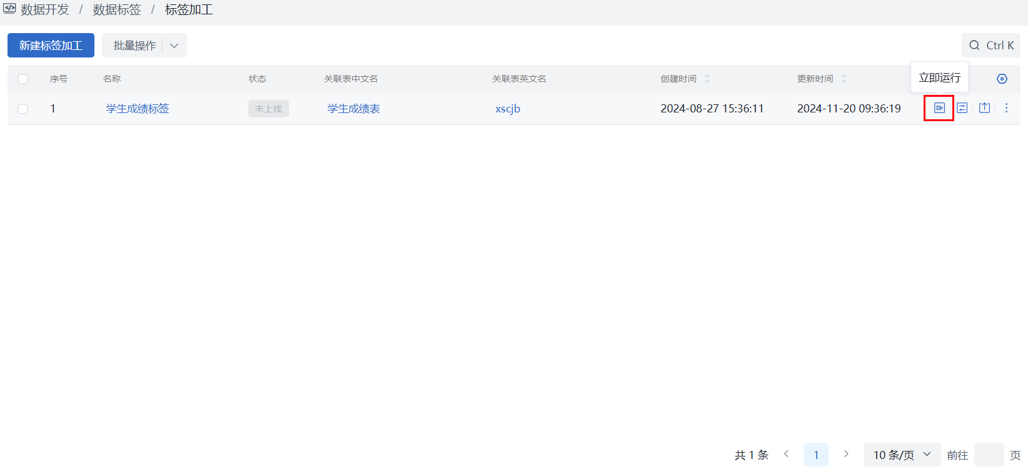Click the schedule settings icon for 学生成绩标签
The image size is (1028, 474).
coord(962,108)
